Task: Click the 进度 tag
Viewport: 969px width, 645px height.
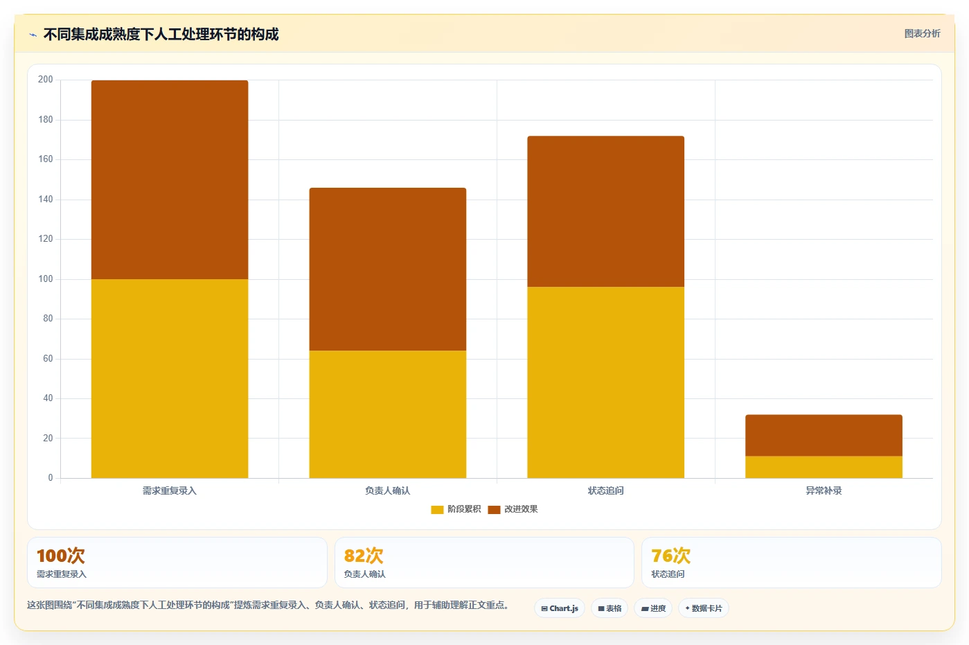Action: pyautogui.click(x=653, y=608)
